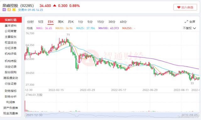Open 沽空记录 in the sidebar
The width and height of the screenshot is (201, 120).
pos(11,67)
